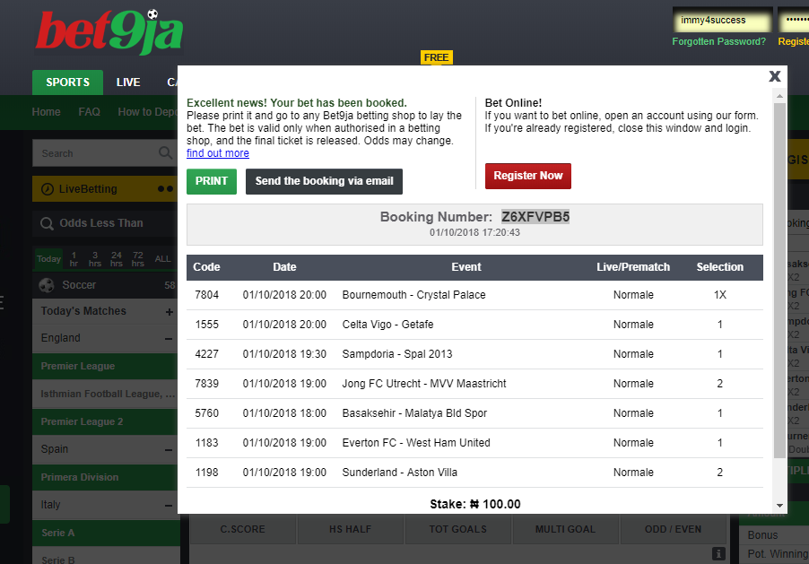Open Odds Less Than option

point(105,223)
